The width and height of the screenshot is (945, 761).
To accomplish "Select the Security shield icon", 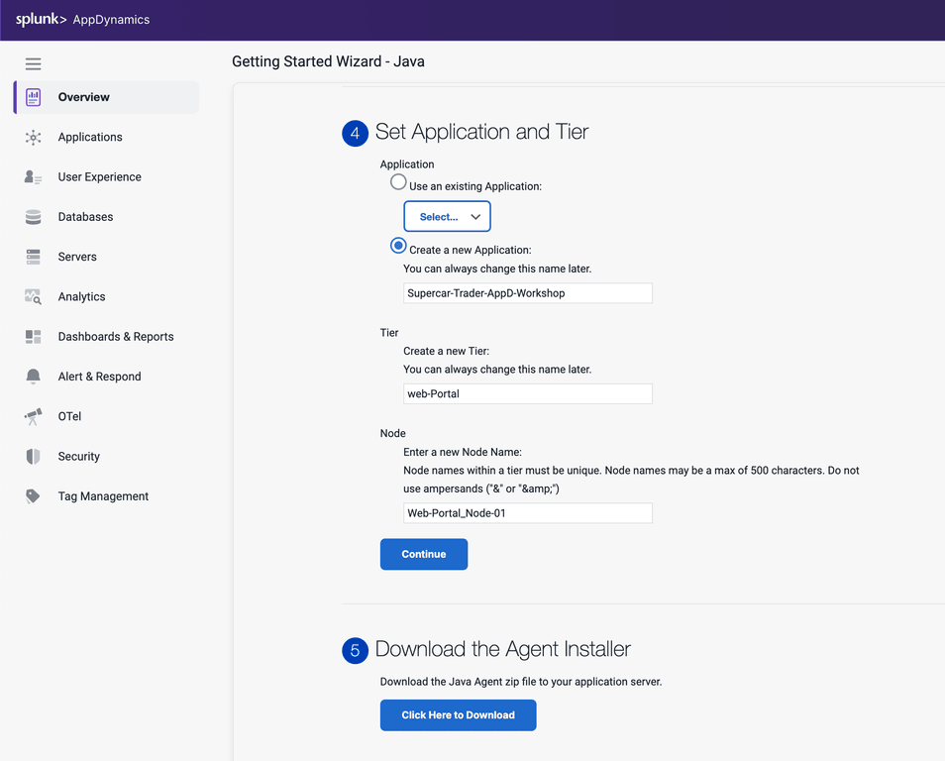I will tap(34, 457).
